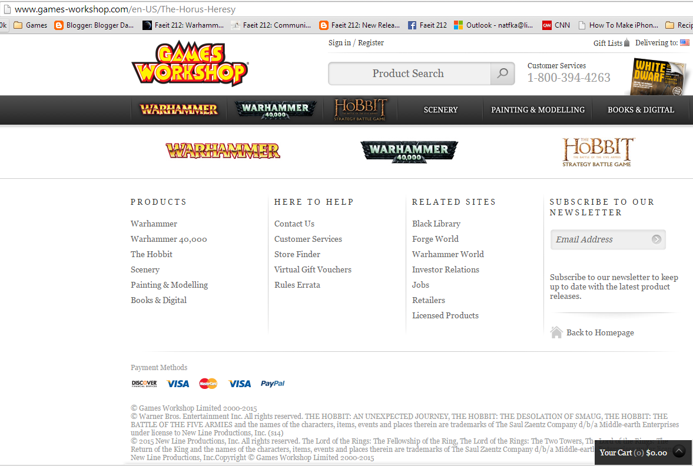Submit the newsletter email arrow button
The width and height of the screenshot is (693, 466).
(x=656, y=239)
